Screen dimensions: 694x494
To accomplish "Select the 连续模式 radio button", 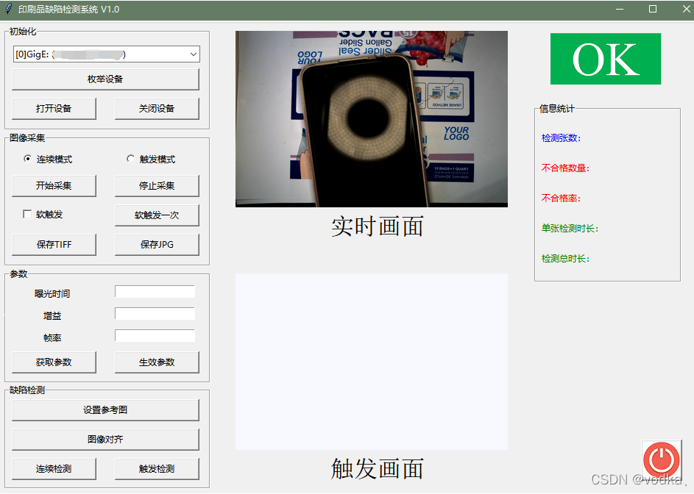I will click(26, 159).
